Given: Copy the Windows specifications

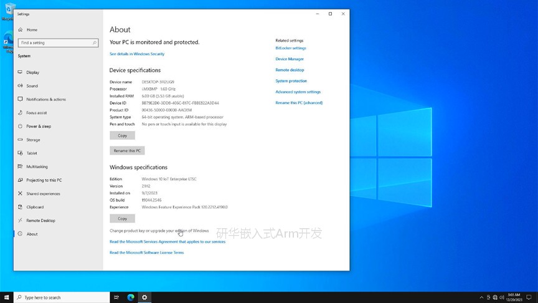Looking at the screenshot, I should coord(122,218).
